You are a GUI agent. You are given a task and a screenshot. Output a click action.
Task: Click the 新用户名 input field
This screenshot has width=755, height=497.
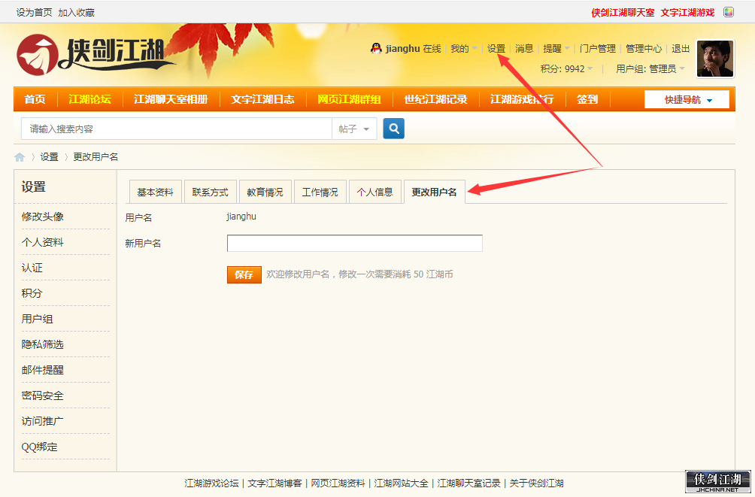pos(355,243)
